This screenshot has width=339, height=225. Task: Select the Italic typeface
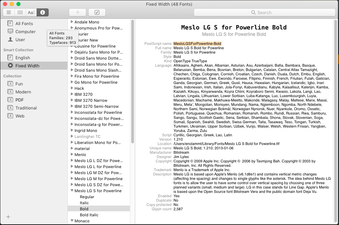tap(84, 203)
